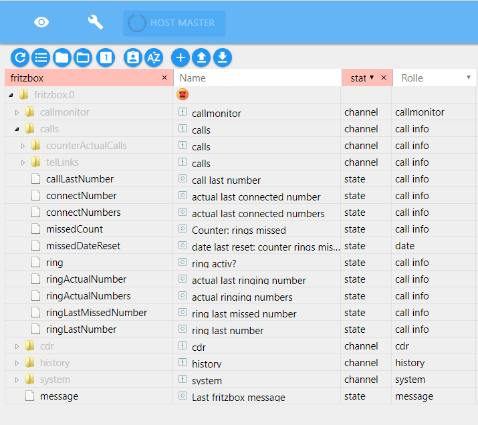The height and width of the screenshot is (425, 478).
Task: Collapse all folders using the closed folder icon
Action: click(x=62, y=57)
